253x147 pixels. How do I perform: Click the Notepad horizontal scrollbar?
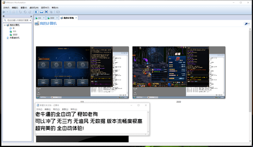[91, 134]
